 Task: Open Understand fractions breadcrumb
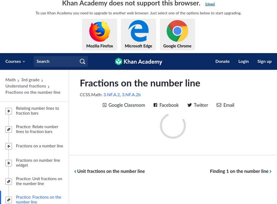[26, 86]
